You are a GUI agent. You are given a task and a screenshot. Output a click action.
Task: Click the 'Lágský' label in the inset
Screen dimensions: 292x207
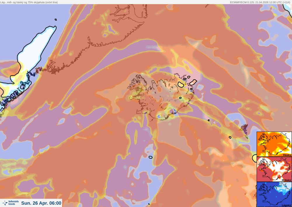pyautogui.click(x=286, y=205)
